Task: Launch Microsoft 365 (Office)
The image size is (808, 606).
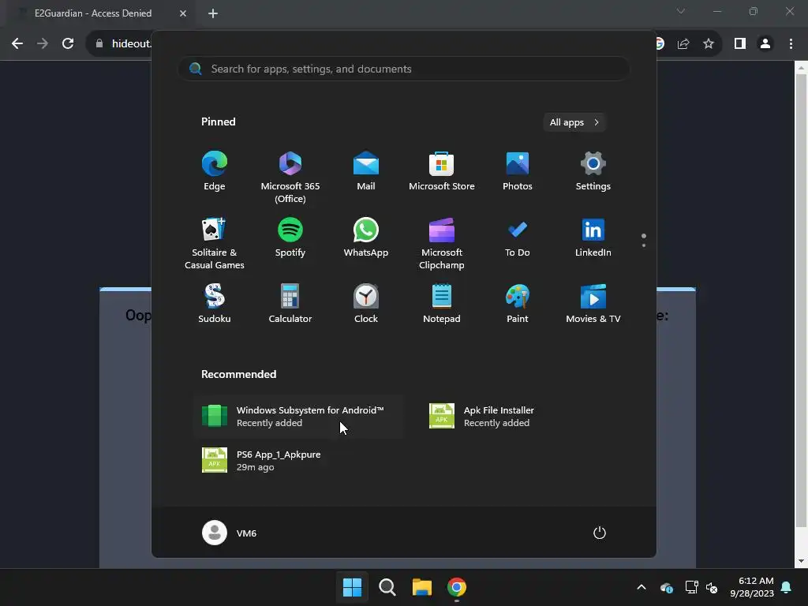Action: tap(290, 177)
